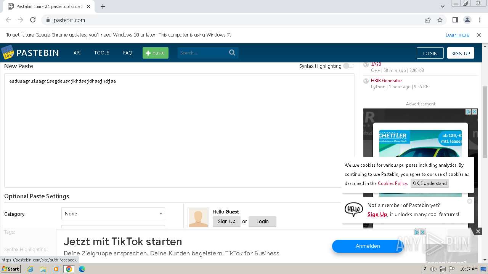Click the globe icon beside HRIR Generator
488x274 pixels.
(x=366, y=81)
